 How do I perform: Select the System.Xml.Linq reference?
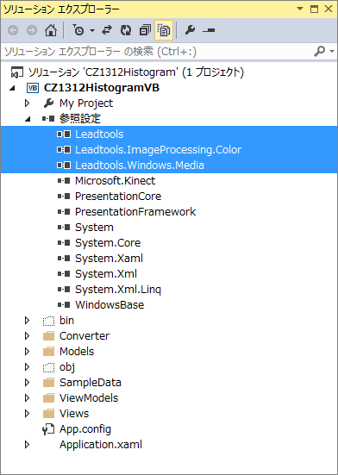point(118,290)
